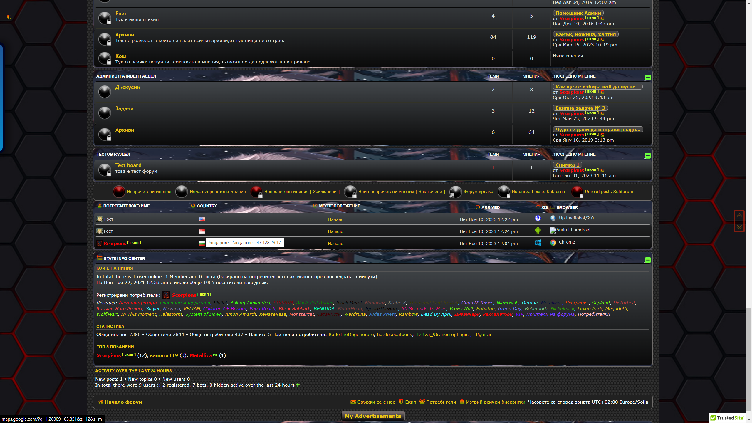
Task: Open last post icon beside Снимка 1
Action: coord(602,170)
